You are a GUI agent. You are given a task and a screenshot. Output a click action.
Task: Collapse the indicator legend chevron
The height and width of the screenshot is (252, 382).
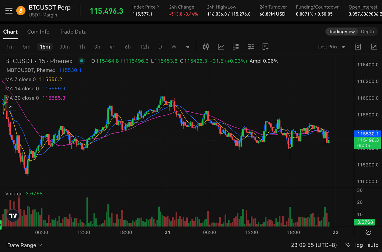[11, 107]
